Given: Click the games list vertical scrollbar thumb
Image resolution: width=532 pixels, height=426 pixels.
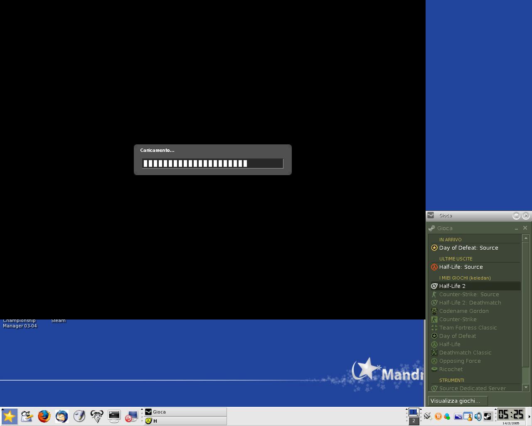Looking at the screenshot, I should 526,305.
